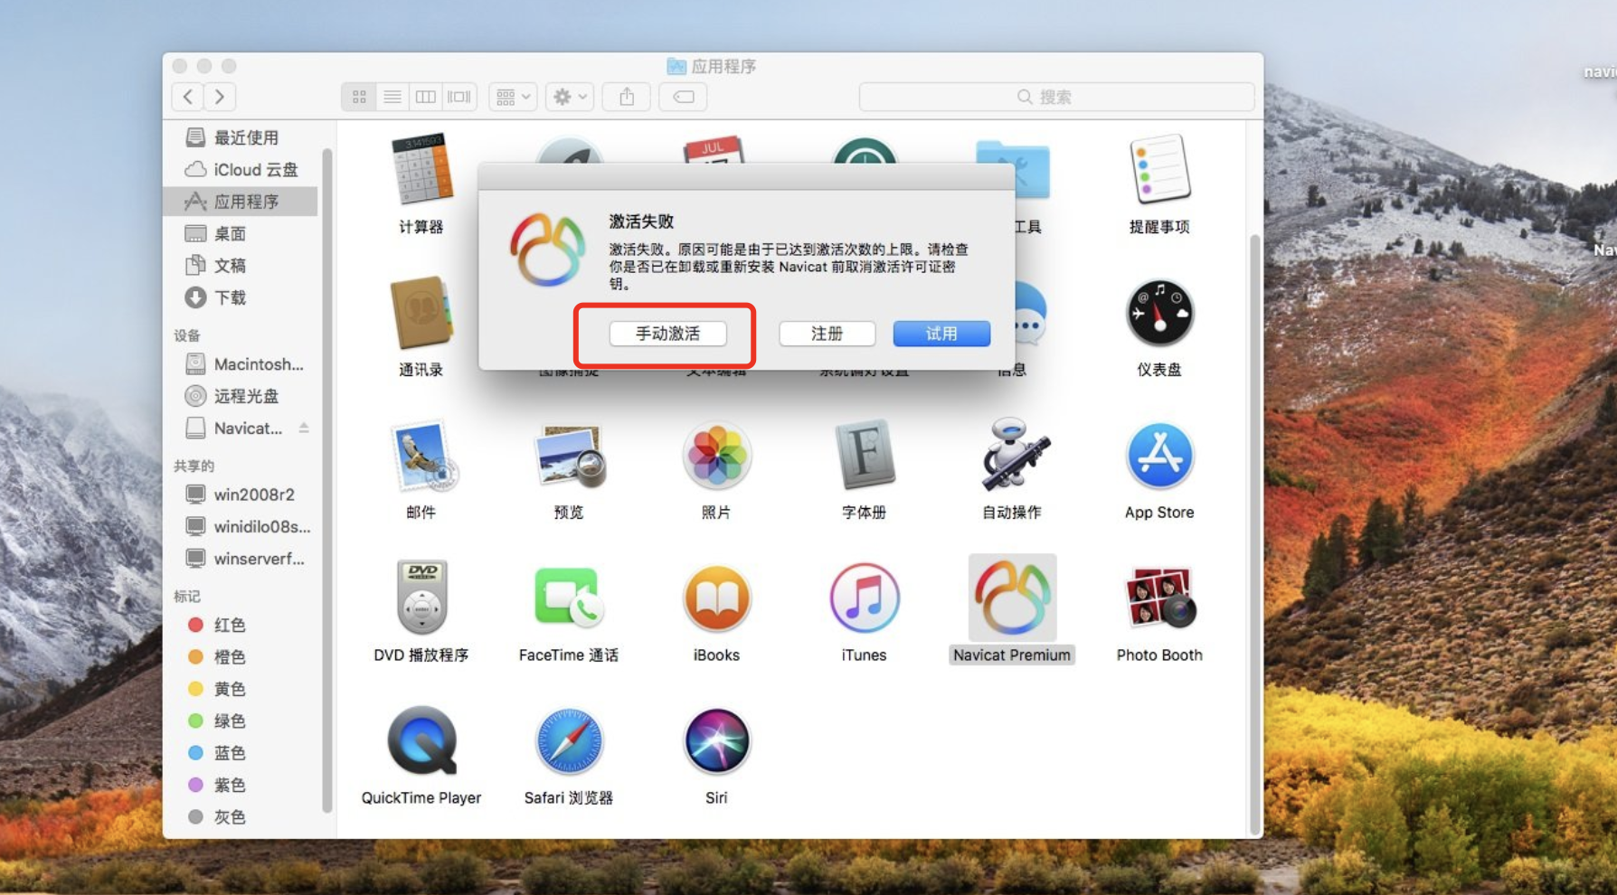Eject the Navicat volume in sidebar
This screenshot has height=895, width=1617.
[304, 429]
